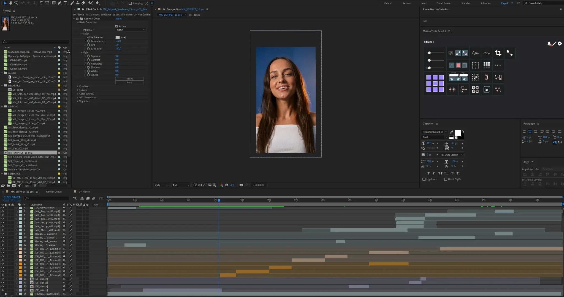Open the Full resolution dropdown
564x297 pixels.
click(x=181, y=185)
